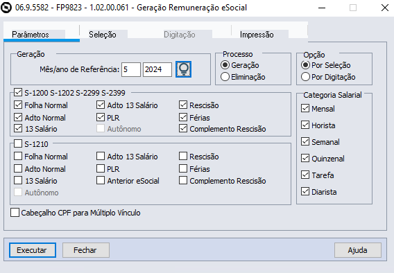Open the Impressão tab
Screen dimensions: 394x273
[257, 35]
